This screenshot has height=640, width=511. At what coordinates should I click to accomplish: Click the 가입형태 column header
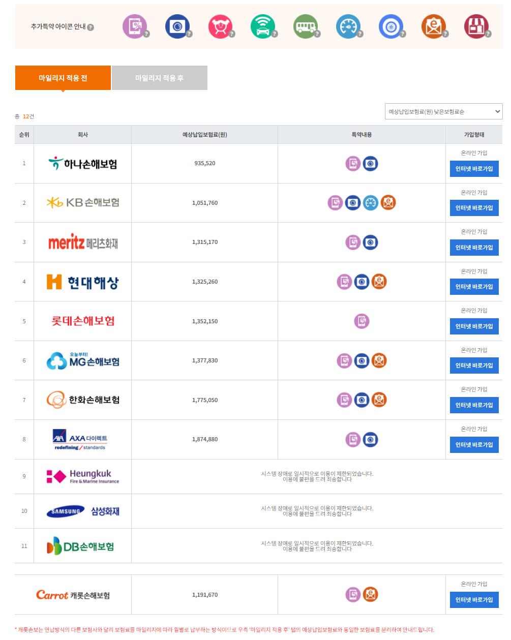474,135
